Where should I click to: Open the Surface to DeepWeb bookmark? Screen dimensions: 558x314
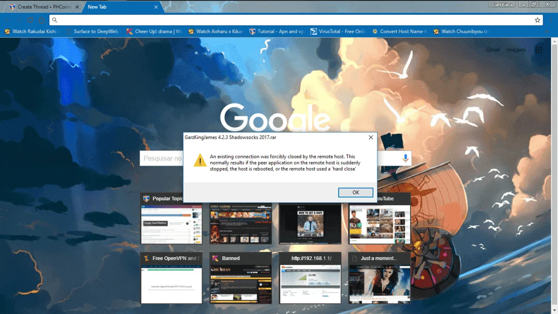93,32
